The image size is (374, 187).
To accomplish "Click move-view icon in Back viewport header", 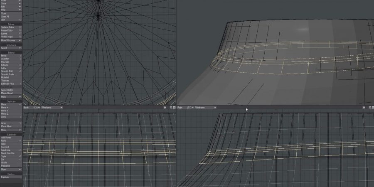I will [165, 108].
